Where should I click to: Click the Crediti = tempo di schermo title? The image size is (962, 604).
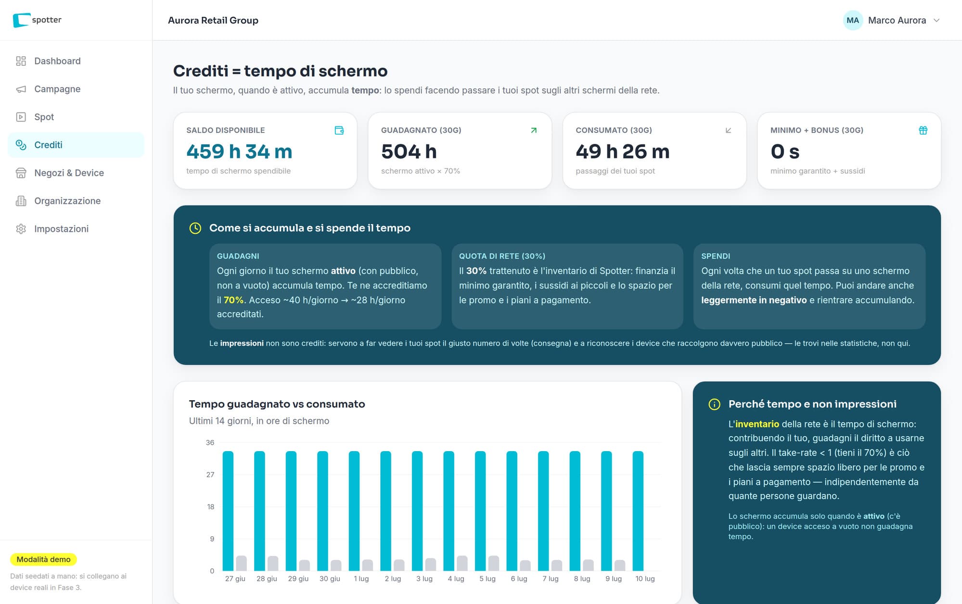(280, 71)
